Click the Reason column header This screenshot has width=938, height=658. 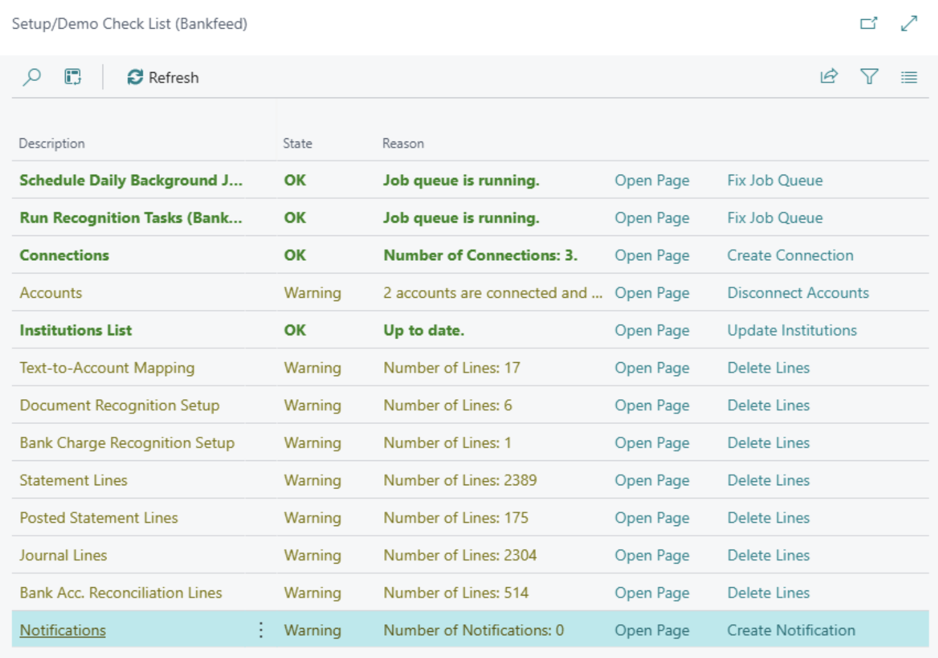pos(403,143)
